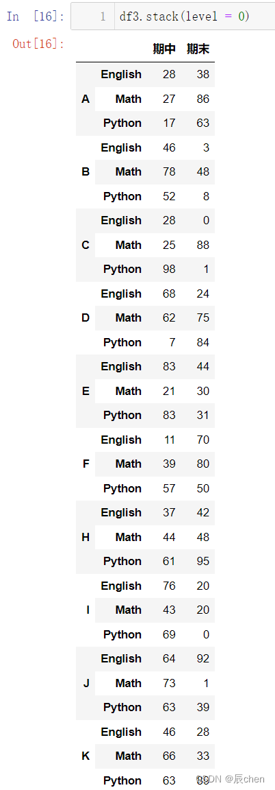Click line number 1 in code cell
The width and height of the screenshot is (275, 790).
[x=103, y=16]
